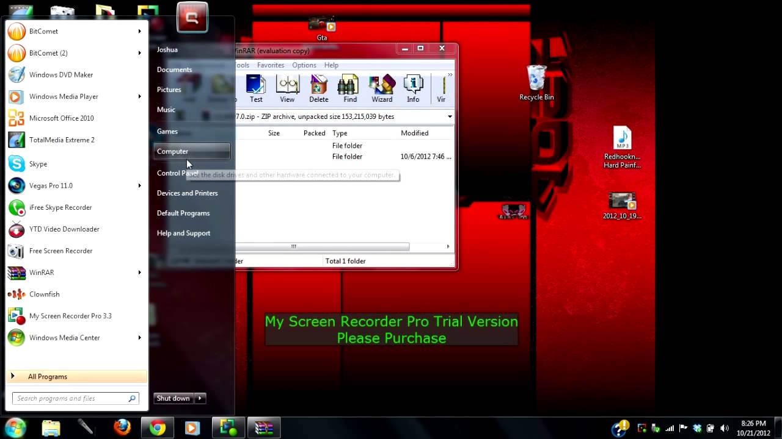Open the Clownfish program
Image resolution: width=782 pixels, height=439 pixels.
tap(76, 294)
